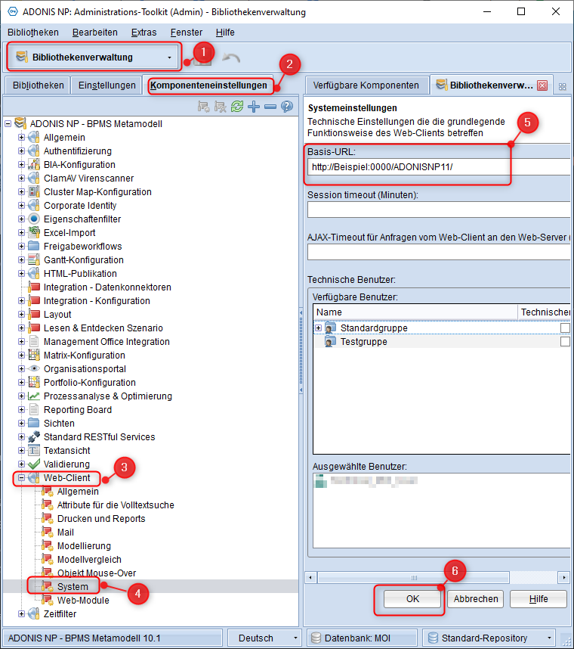Screen dimensions: 574x649
Task: Click the Standardgruppe user group icon
Action: point(330,328)
